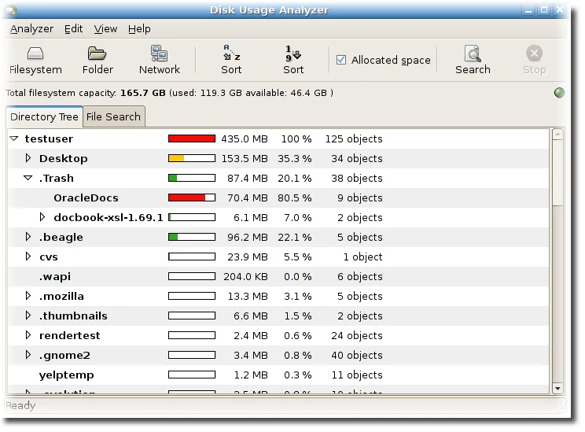
Task: Switch to the File Search tab
Action: 113,117
